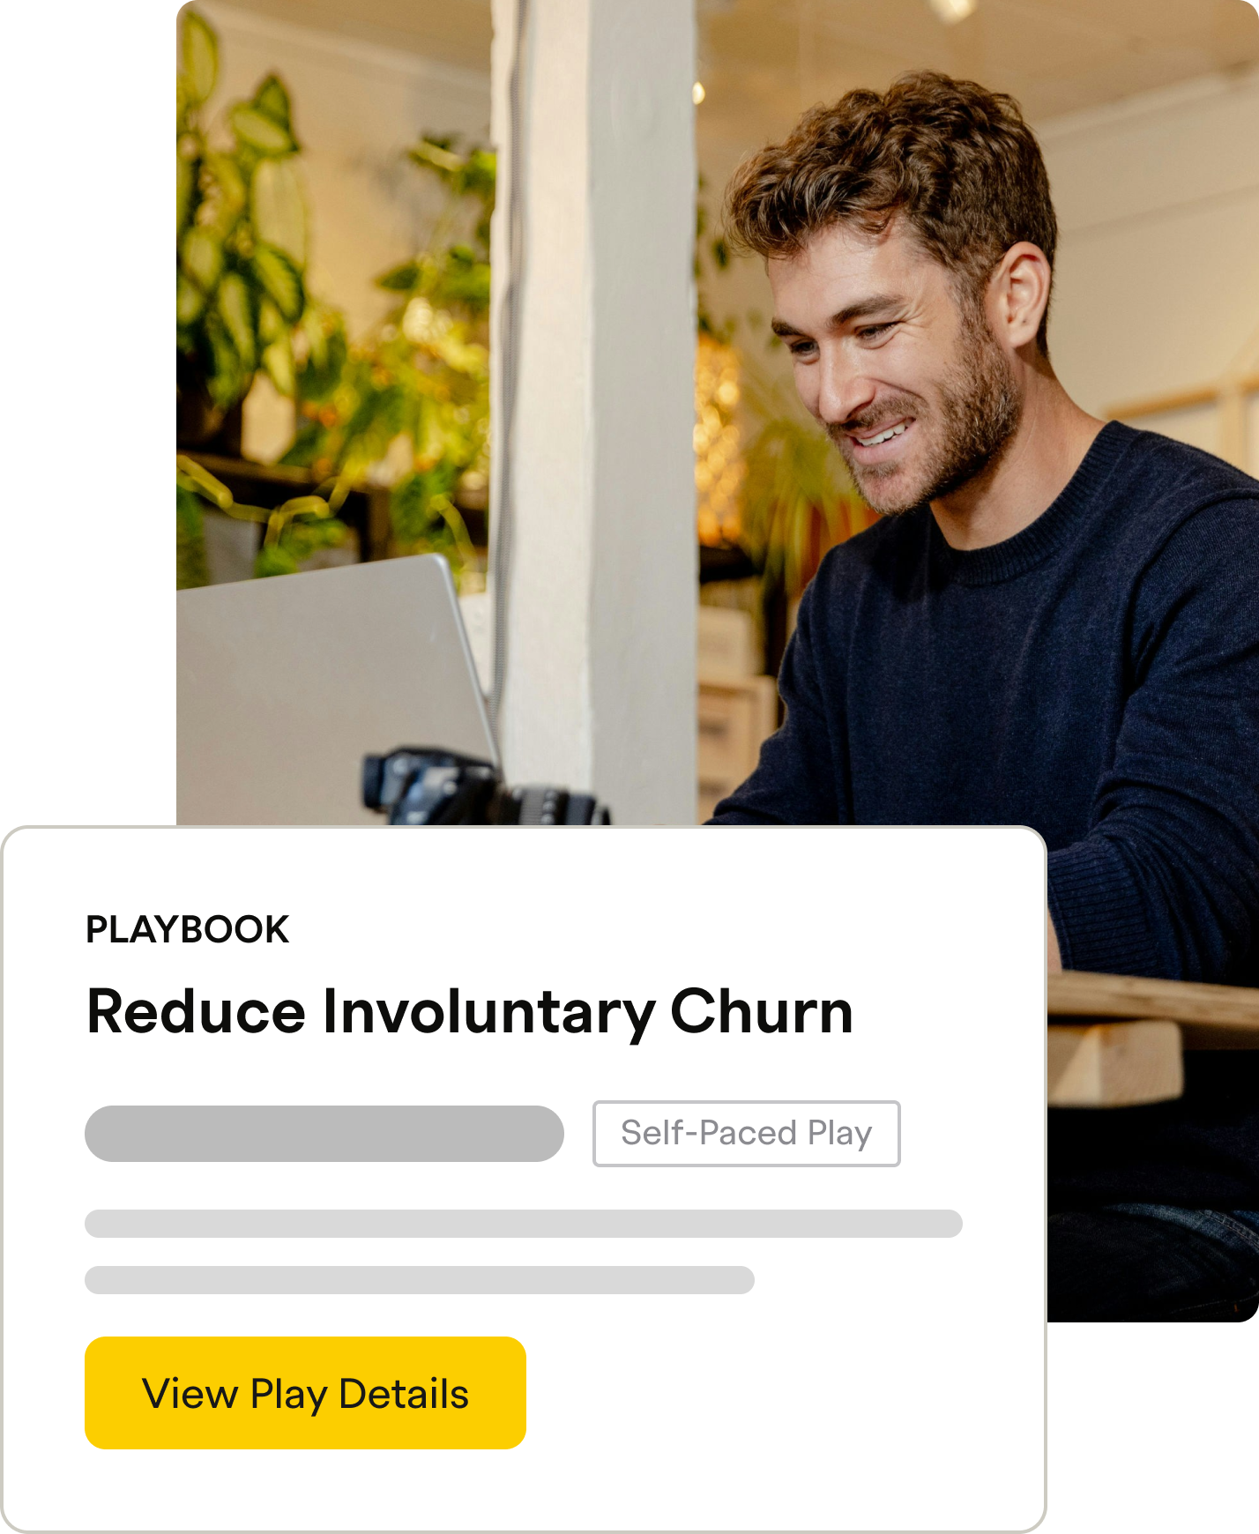Click the word Churn in the title

762,1010
